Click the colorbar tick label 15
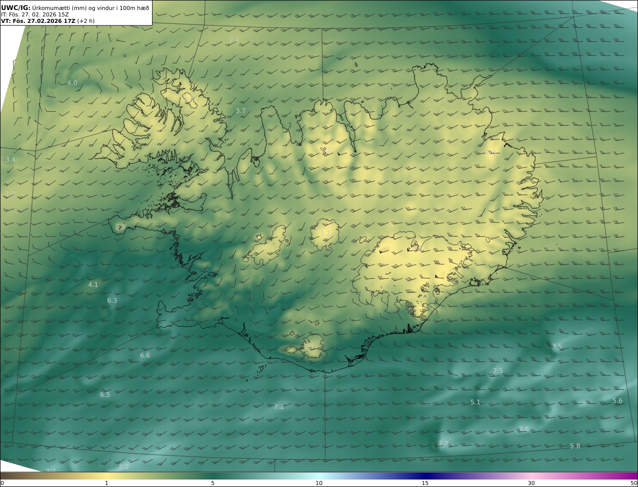This screenshot has width=638, height=487. pyautogui.click(x=425, y=483)
